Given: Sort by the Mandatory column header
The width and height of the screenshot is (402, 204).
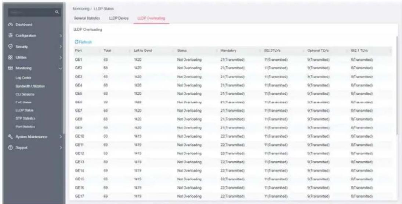Looking at the screenshot, I should coord(228,51).
